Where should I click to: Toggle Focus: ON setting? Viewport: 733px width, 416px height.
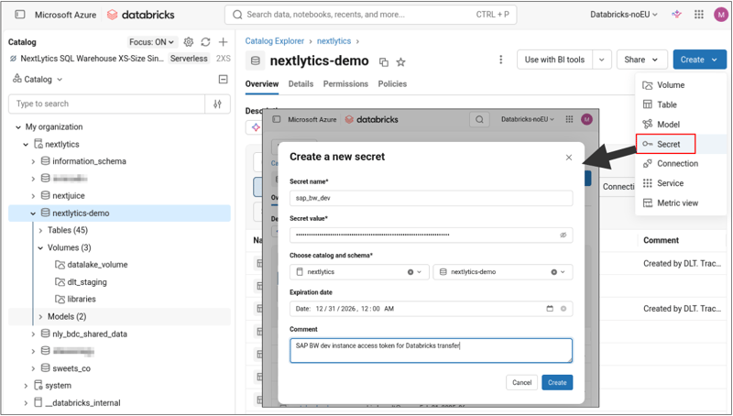tap(151, 42)
